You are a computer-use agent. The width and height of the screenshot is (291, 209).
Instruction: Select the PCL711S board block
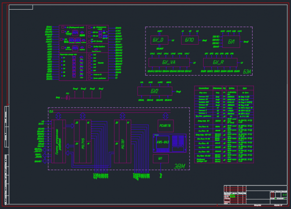82,141
